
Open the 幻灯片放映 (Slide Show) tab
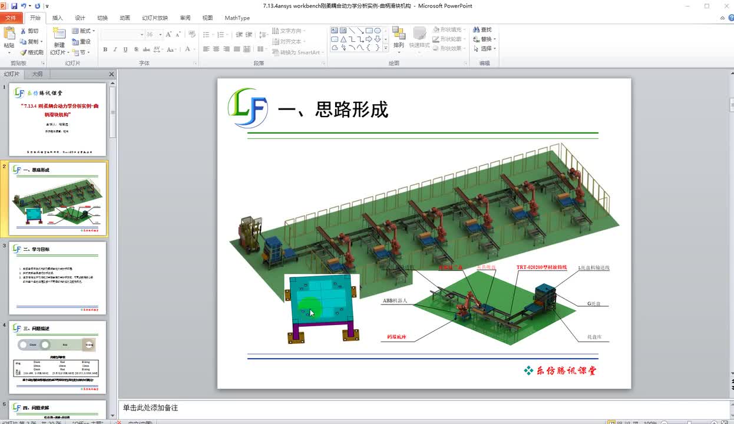click(x=155, y=18)
